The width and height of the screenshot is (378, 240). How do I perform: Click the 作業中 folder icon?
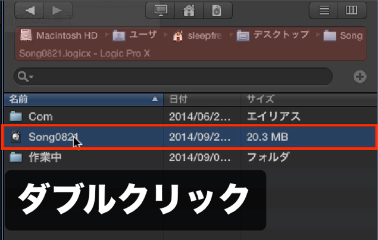(15, 157)
